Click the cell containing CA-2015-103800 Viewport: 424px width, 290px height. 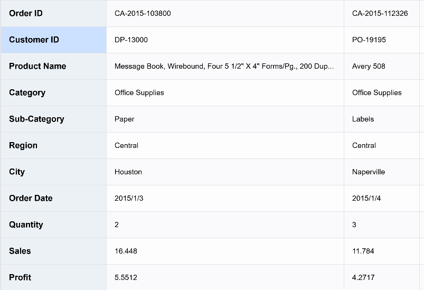click(x=224, y=13)
